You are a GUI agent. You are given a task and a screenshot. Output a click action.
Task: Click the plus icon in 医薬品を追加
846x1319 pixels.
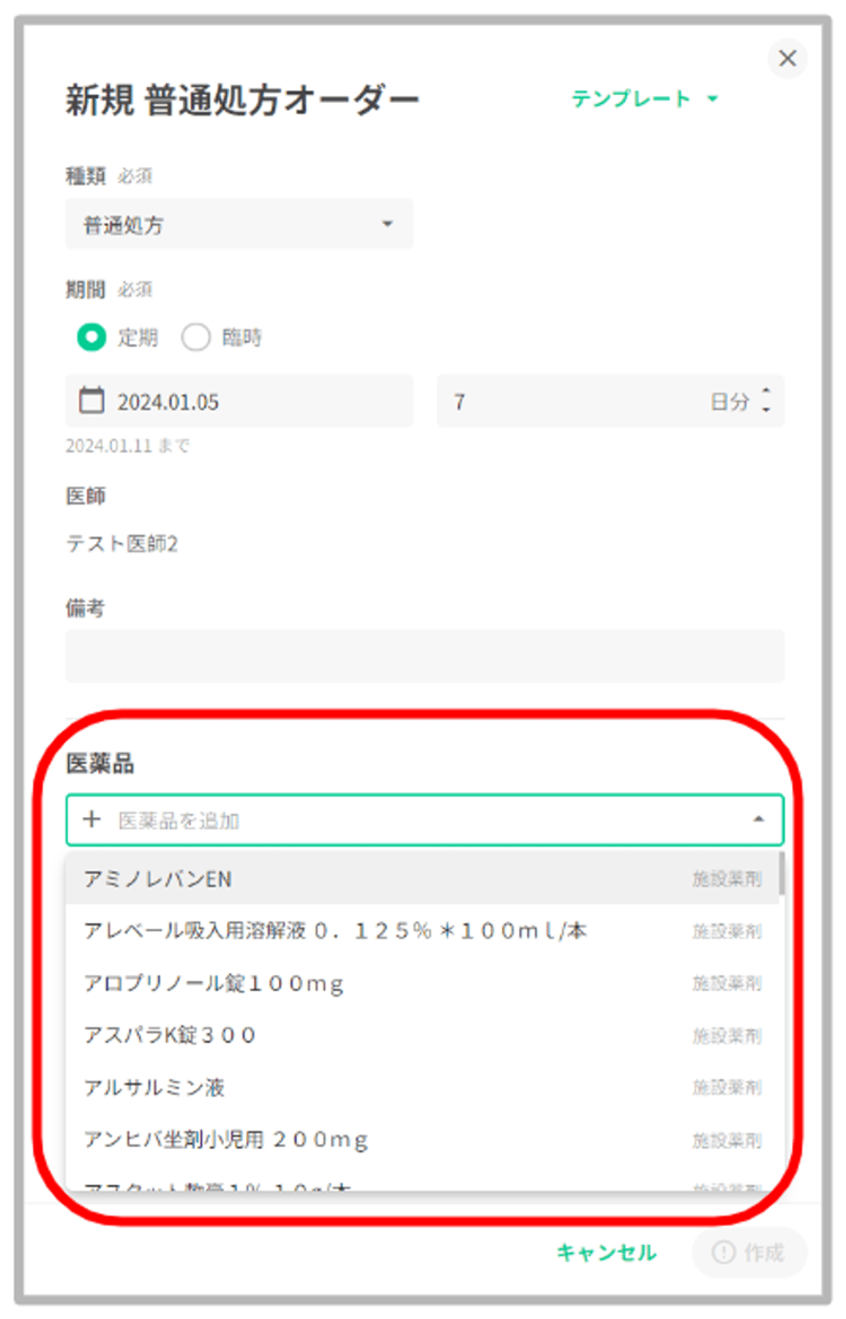[91, 819]
